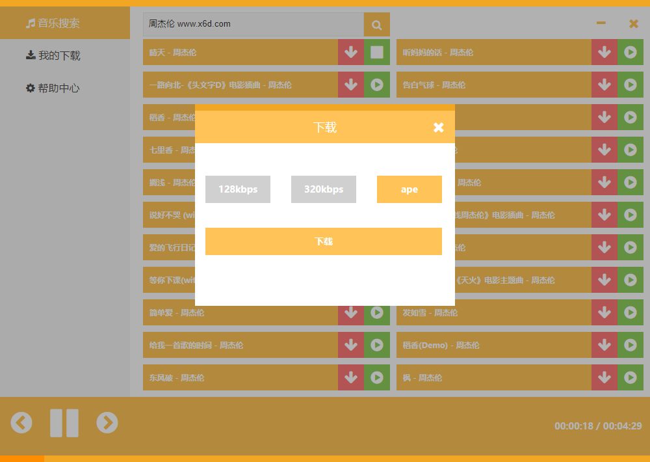
Task: Download the song 稻香(Demo)
Action: coord(604,345)
